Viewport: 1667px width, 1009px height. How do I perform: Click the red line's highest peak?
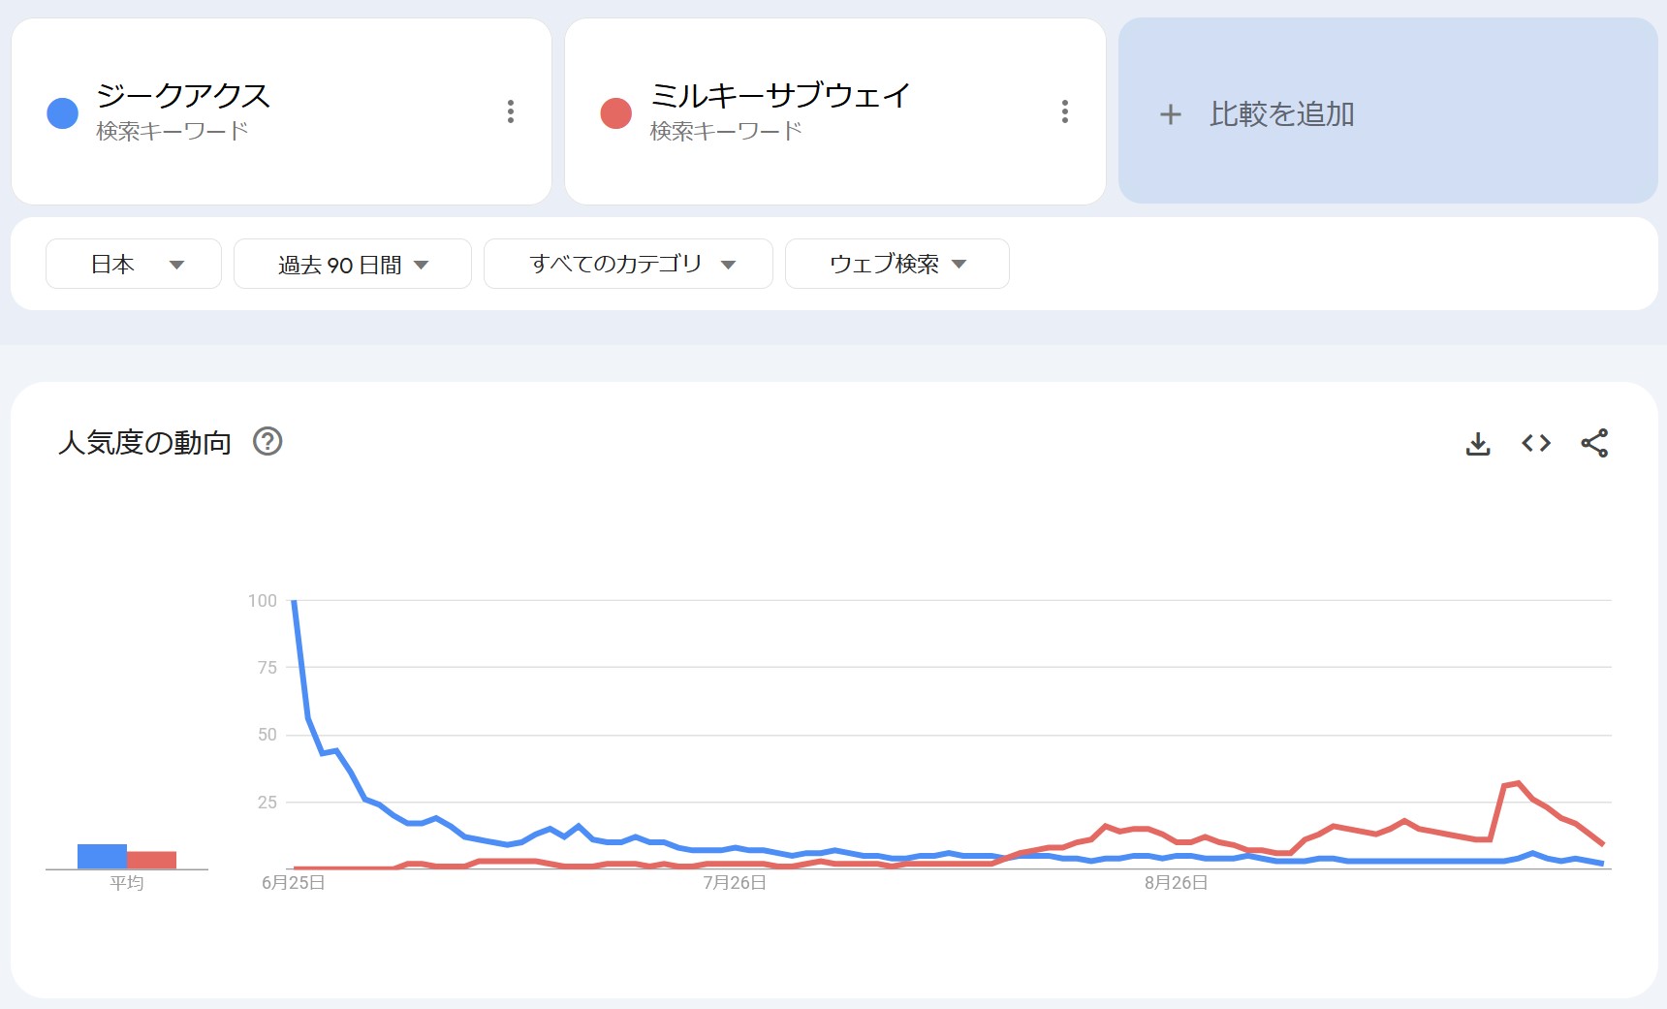click(1518, 783)
